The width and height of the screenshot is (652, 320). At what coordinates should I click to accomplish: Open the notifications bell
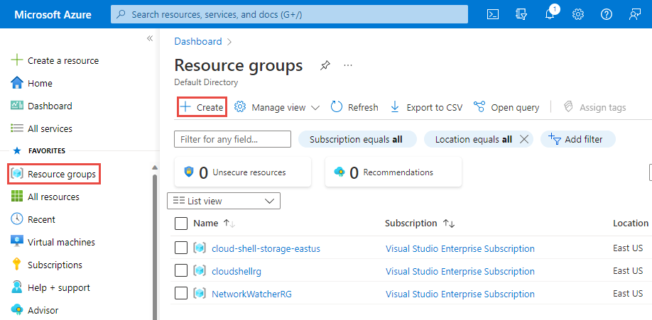550,14
